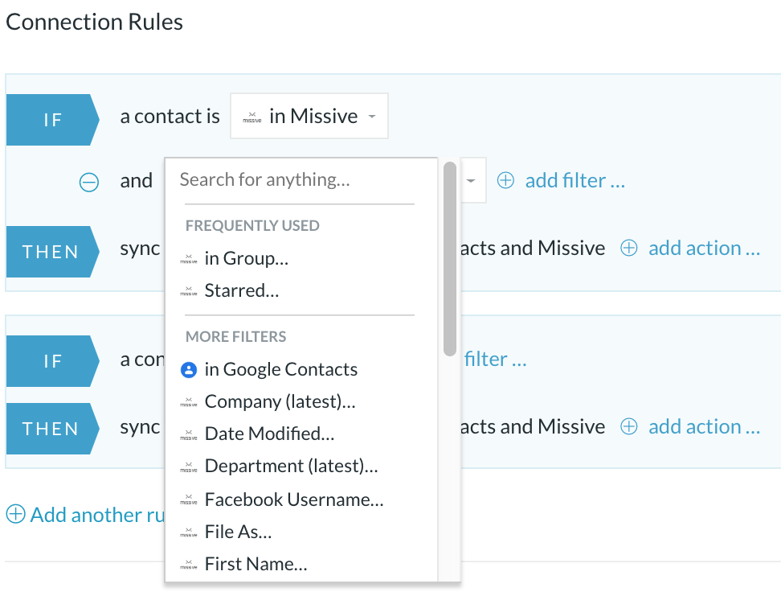Click Missive icon beside 'Starred...'
Screen dimensions: 781x592
189,290
